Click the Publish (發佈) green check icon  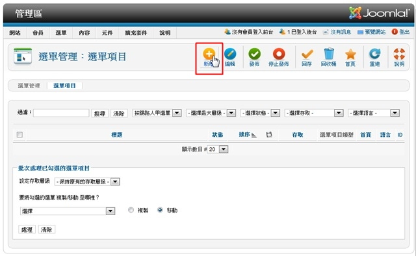[254, 54]
